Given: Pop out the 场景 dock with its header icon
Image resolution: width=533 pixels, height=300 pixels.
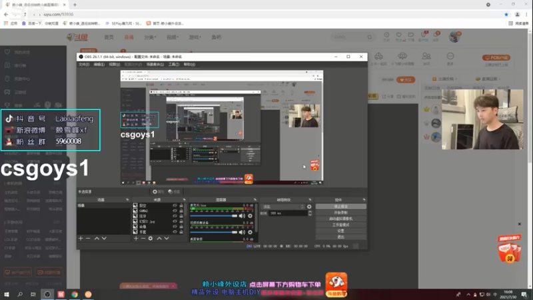Looking at the screenshot, I should (127, 199).
